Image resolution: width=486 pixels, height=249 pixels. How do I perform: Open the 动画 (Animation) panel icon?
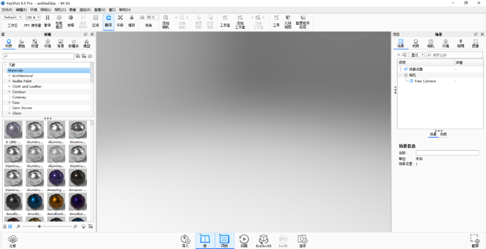point(244,240)
